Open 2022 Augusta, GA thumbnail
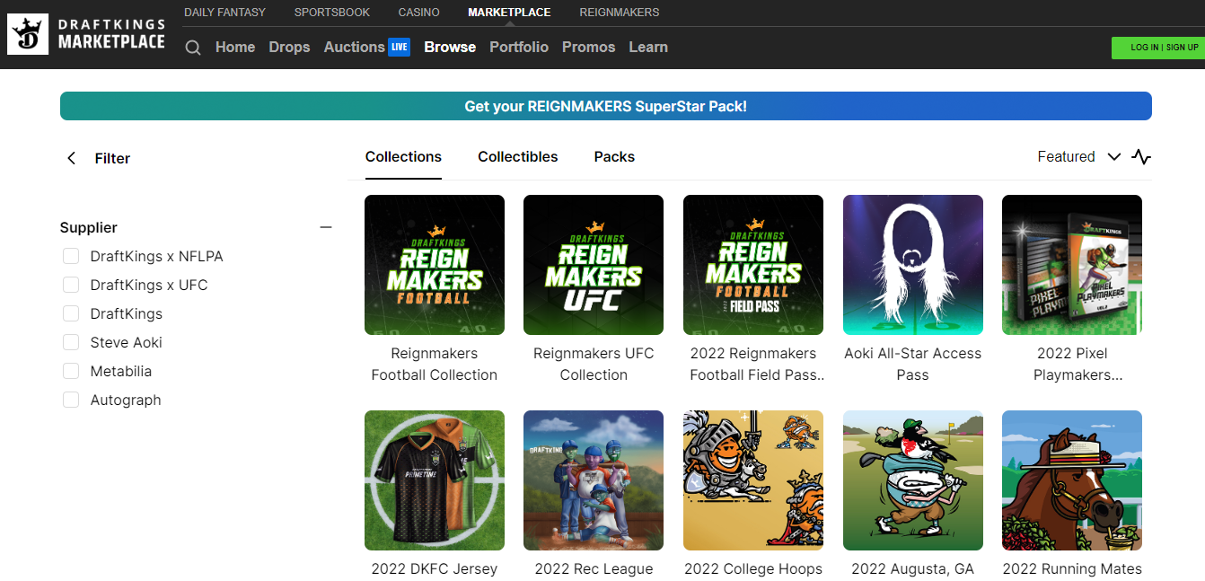 point(913,480)
